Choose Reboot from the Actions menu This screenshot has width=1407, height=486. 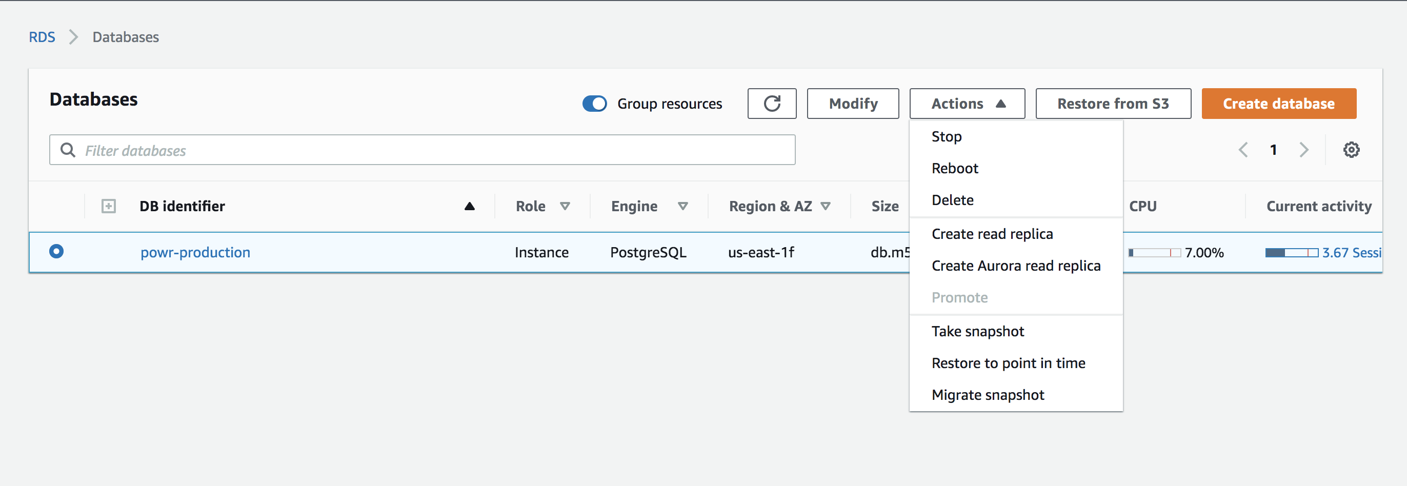(x=954, y=168)
